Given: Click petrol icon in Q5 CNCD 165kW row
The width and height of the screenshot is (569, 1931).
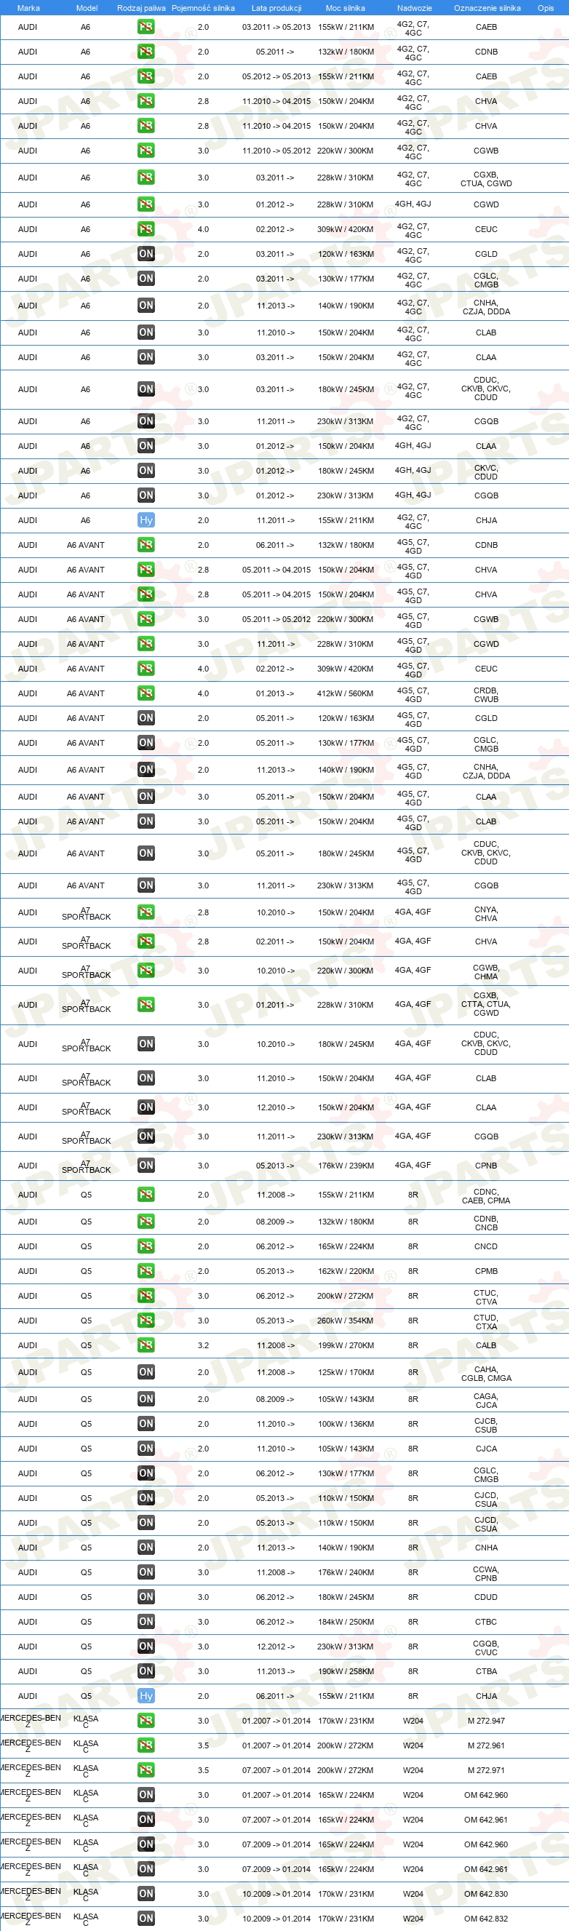Looking at the screenshot, I should (x=146, y=1246).
